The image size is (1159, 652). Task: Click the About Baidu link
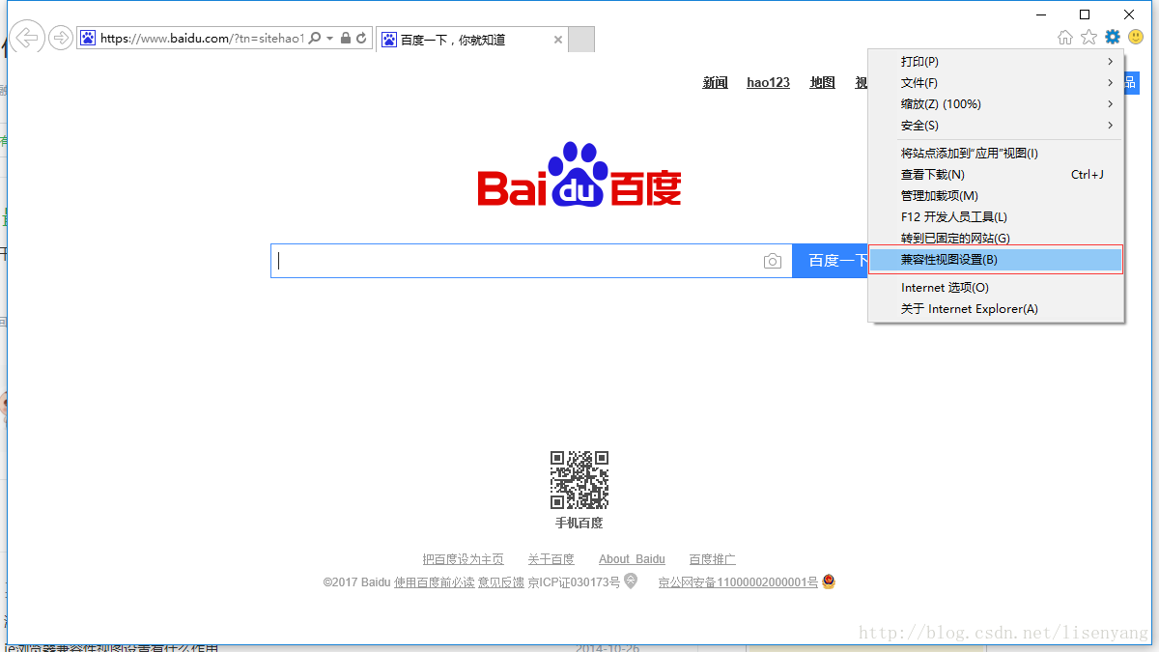pos(632,559)
